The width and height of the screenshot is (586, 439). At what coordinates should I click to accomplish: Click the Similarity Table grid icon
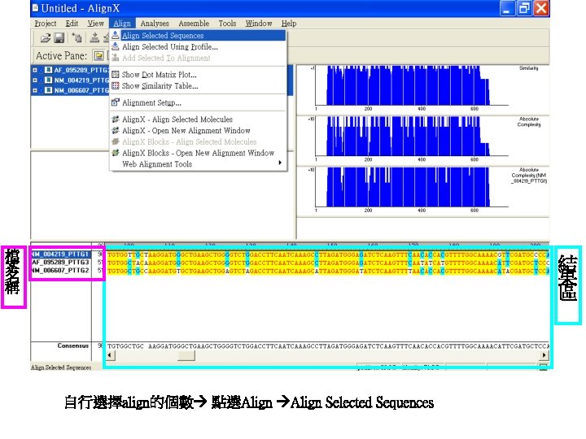coord(116,85)
